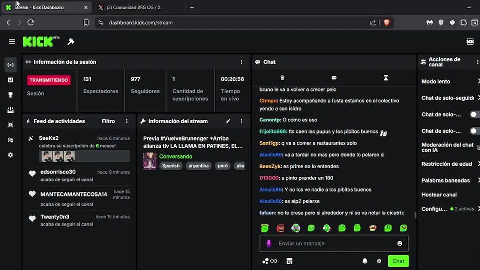Expand the Modo lento option

click(450, 81)
